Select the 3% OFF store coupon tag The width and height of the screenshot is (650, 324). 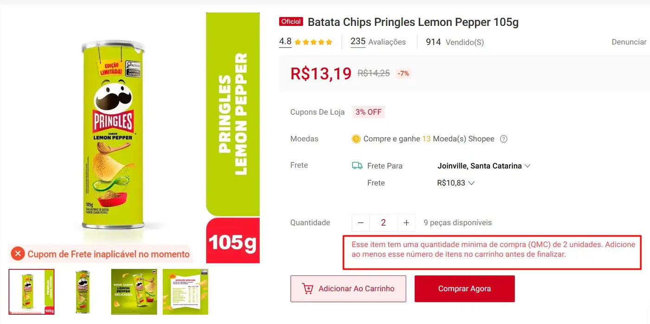pos(368,112)
